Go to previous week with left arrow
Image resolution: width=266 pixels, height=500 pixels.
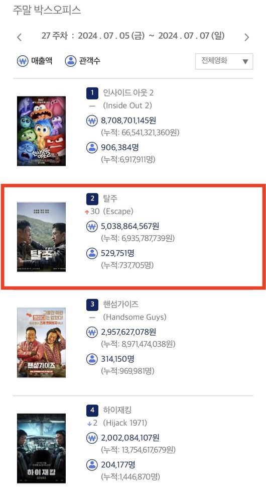click(20, 37)
